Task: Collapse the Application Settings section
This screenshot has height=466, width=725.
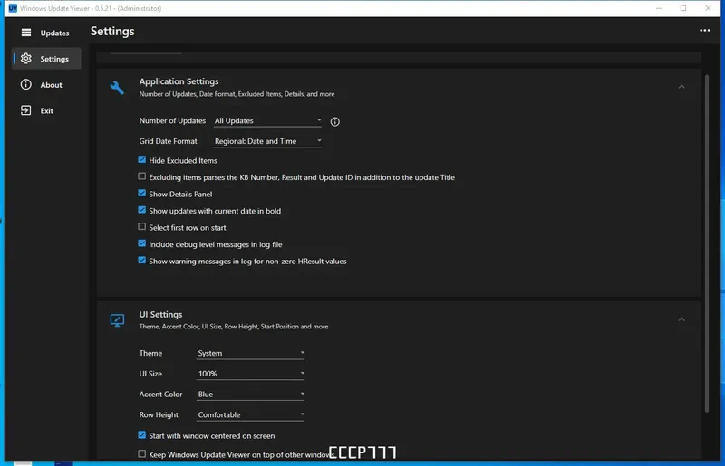Action: pyautogui.click(x=681, y=87)
